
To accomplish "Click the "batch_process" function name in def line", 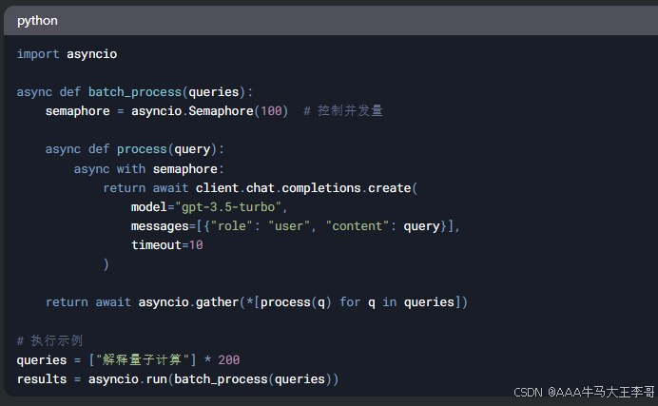I will tap(135, 92).
